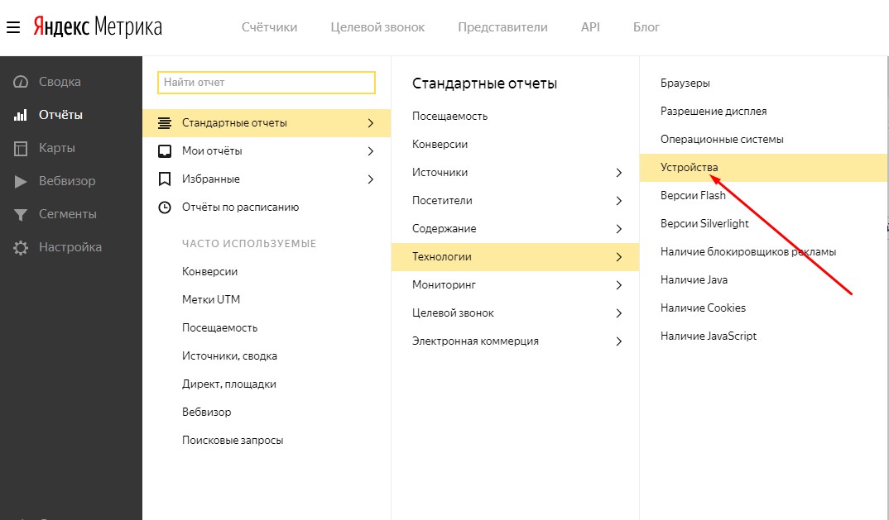
Task: Open the Блог link in header
Action: click(x=646, y=27)
